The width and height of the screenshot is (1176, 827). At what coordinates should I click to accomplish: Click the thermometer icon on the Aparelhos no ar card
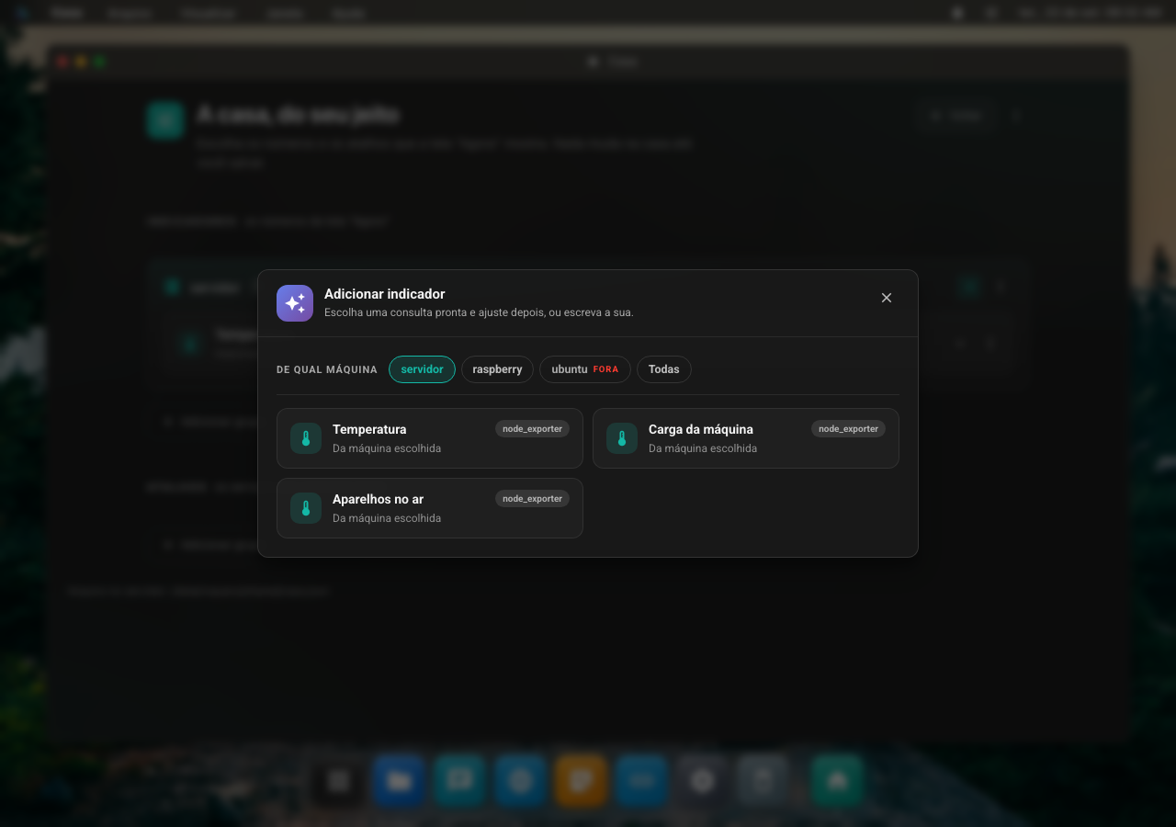[x=306, y=508]
